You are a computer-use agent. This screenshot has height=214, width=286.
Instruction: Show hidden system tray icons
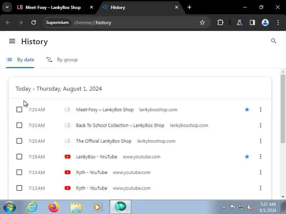pos(224,207)
